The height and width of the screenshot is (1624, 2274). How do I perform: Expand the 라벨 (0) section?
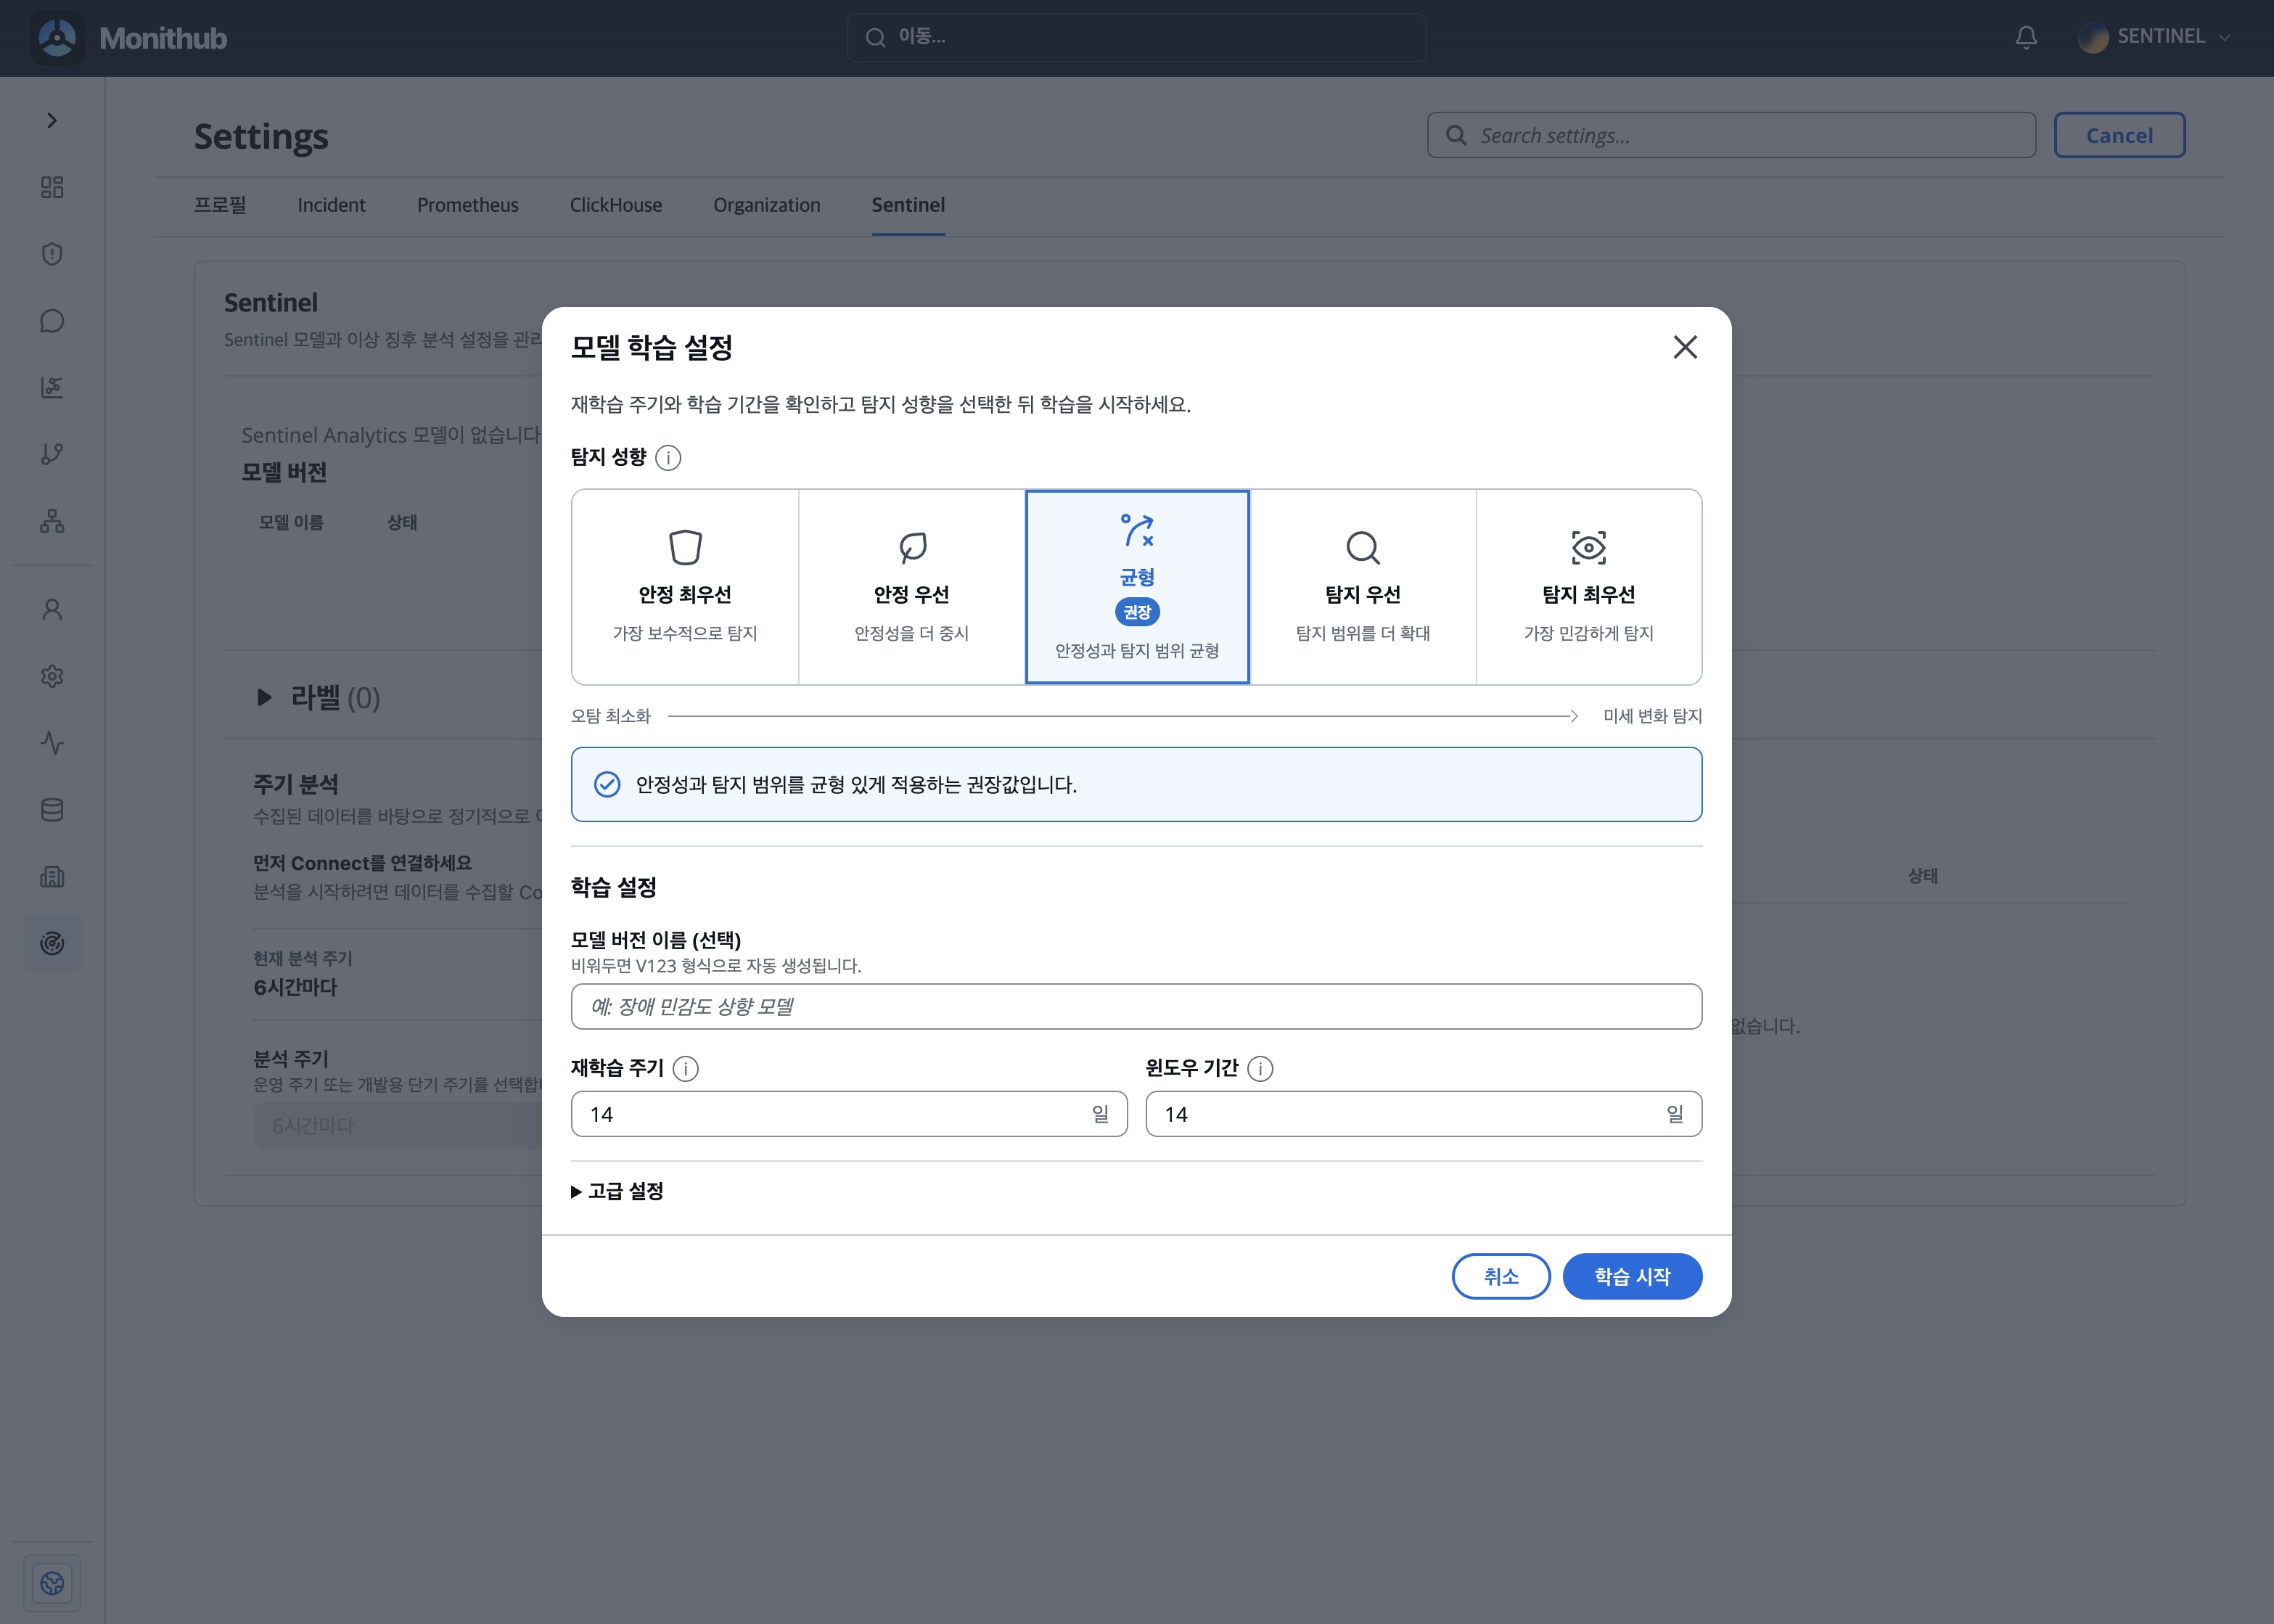[x=319, y=697]
